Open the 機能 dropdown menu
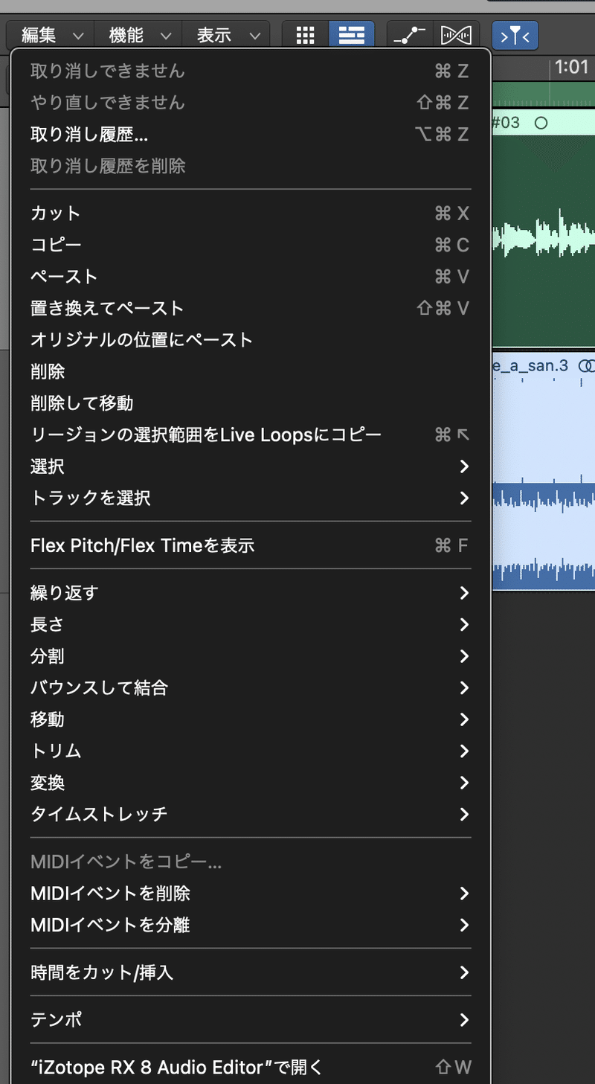Screen dimensions: 595x1084 tap(141, 35)
